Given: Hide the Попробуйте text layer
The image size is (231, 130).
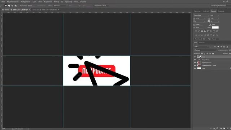Looking at the screenshot, I should tap(195, 60).
